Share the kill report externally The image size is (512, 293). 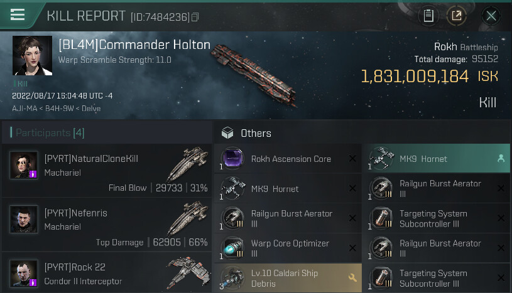click(x=456, y=15)
